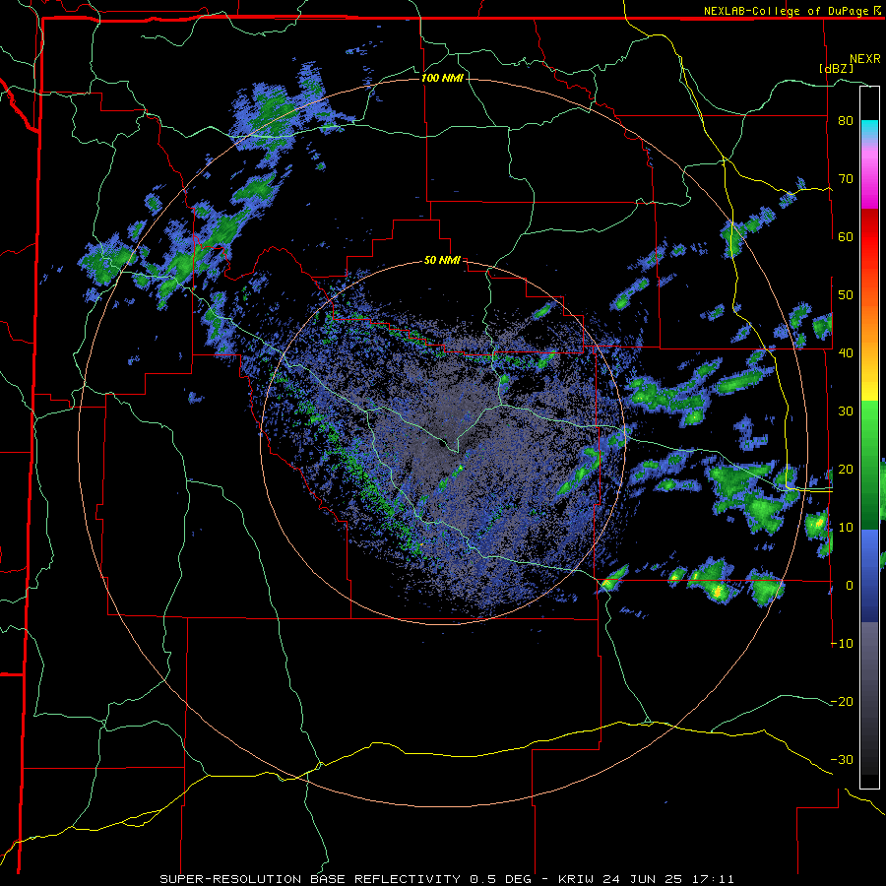Click the 100 NMI range ring label
Viewport: 886px width, 886px height.
click(442, 78)
